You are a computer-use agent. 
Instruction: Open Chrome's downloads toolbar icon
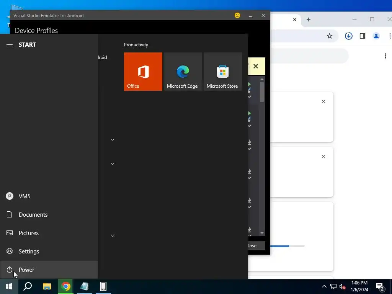click(349, 36)
